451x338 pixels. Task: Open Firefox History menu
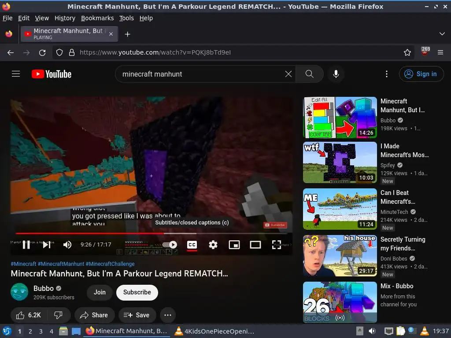(65, 18)
